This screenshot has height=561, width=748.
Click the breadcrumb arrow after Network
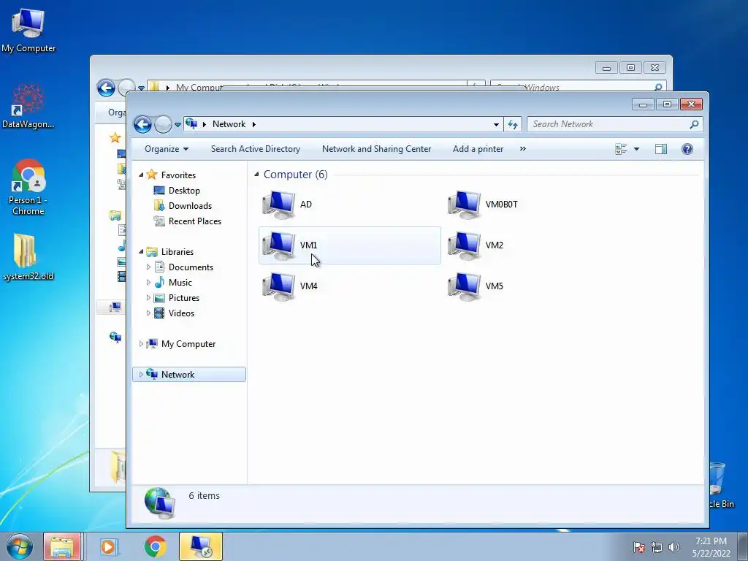(253, 124)
